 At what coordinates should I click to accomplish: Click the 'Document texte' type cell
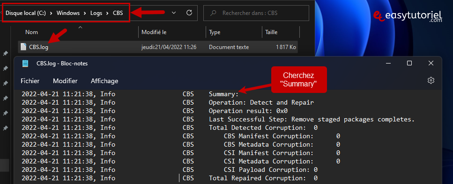point(229,47)
